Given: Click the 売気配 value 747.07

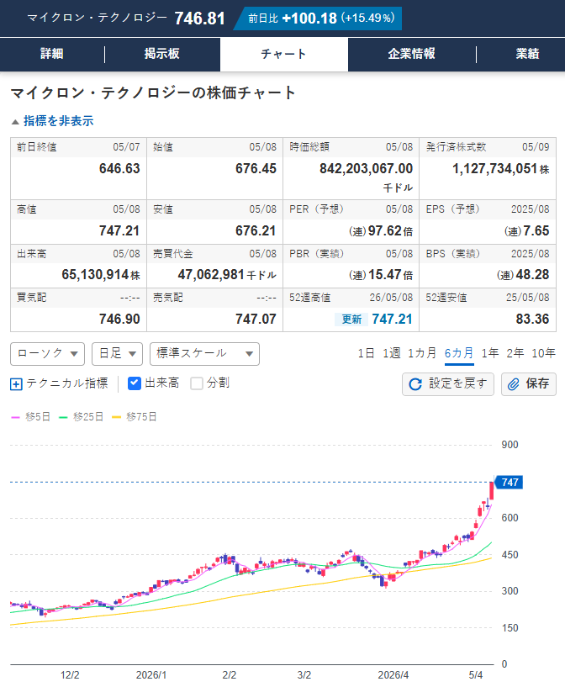Looking at the screenshot, I should point(256,319).
